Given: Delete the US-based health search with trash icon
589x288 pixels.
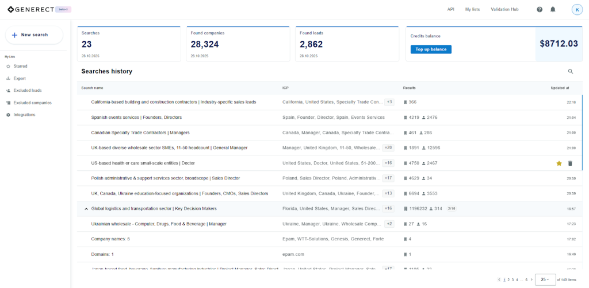Looking at the screenshot, I should click(x=570, y=164).
